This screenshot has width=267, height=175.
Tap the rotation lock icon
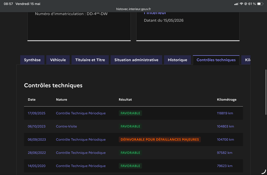(246, 4)
